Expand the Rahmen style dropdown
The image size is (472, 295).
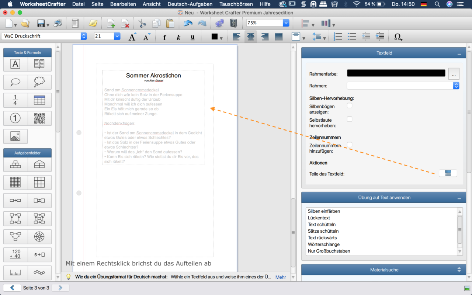click(x=456, y=86)
